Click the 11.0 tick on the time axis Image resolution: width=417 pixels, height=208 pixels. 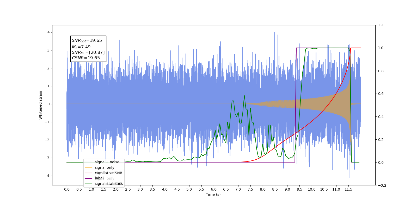(x=336, y=189)
